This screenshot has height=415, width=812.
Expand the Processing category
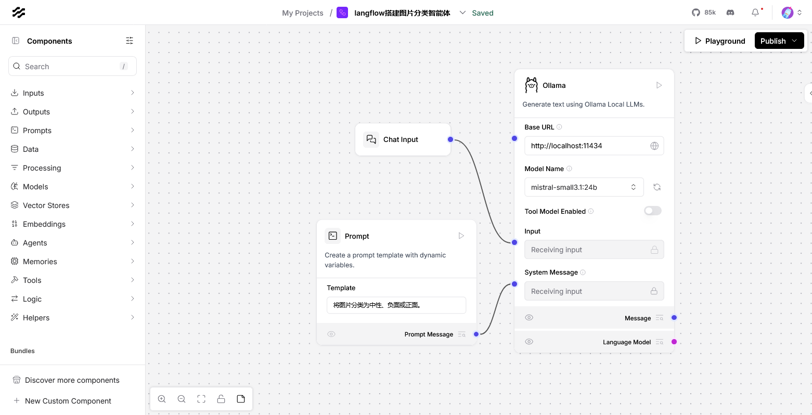click(73, 168)
